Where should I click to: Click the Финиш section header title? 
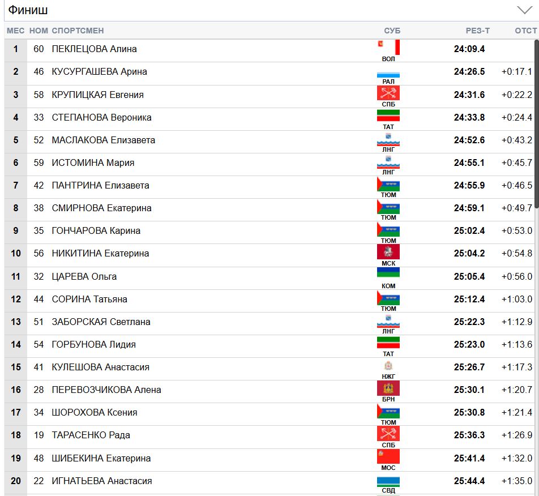coord(28,10)
